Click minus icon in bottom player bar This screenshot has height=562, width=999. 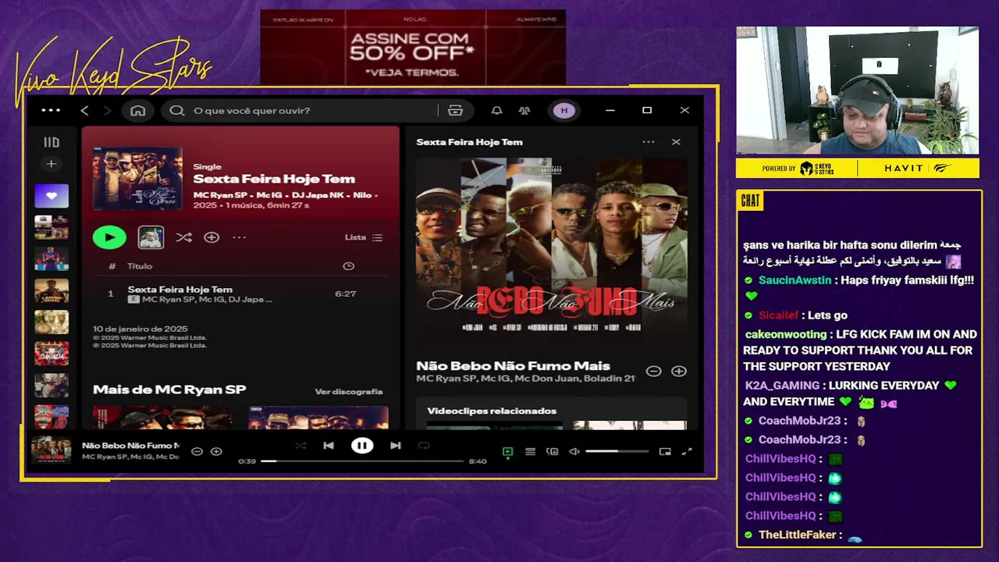coord(197,451)
